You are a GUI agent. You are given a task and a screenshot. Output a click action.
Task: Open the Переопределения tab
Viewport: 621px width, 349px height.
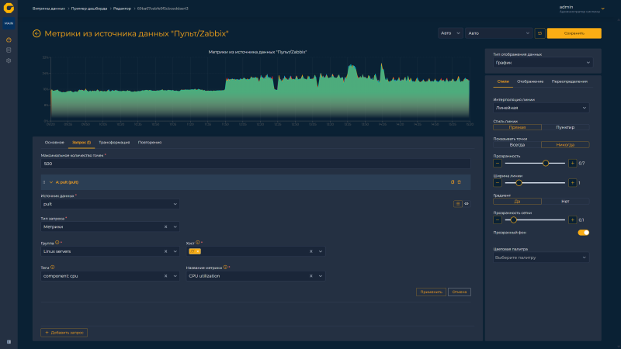pos(570,81)
